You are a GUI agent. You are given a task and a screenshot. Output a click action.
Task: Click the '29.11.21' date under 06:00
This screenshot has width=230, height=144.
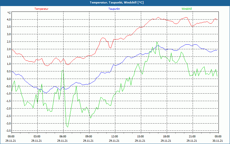(62, 141)
